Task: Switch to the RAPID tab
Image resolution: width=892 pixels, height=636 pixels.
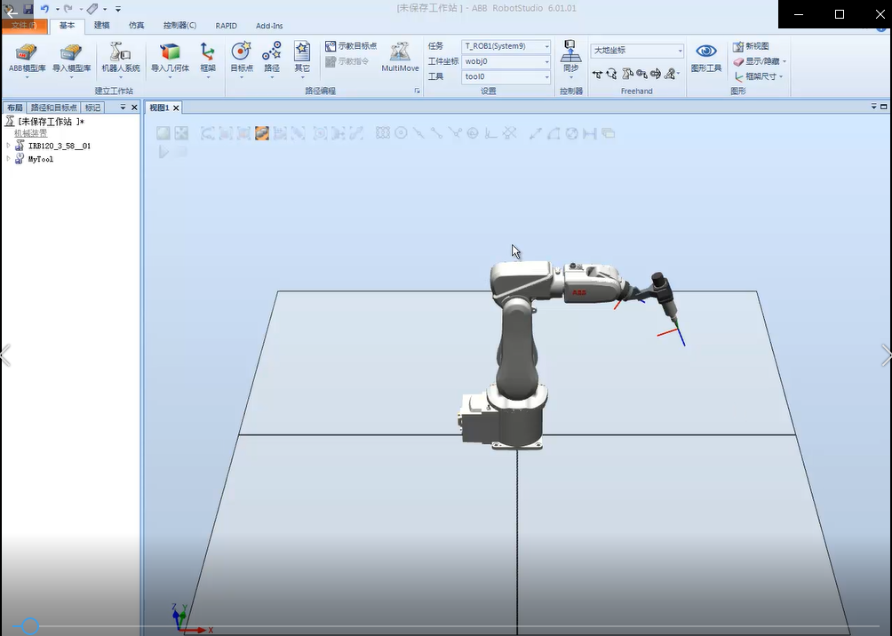Action: 226,26
